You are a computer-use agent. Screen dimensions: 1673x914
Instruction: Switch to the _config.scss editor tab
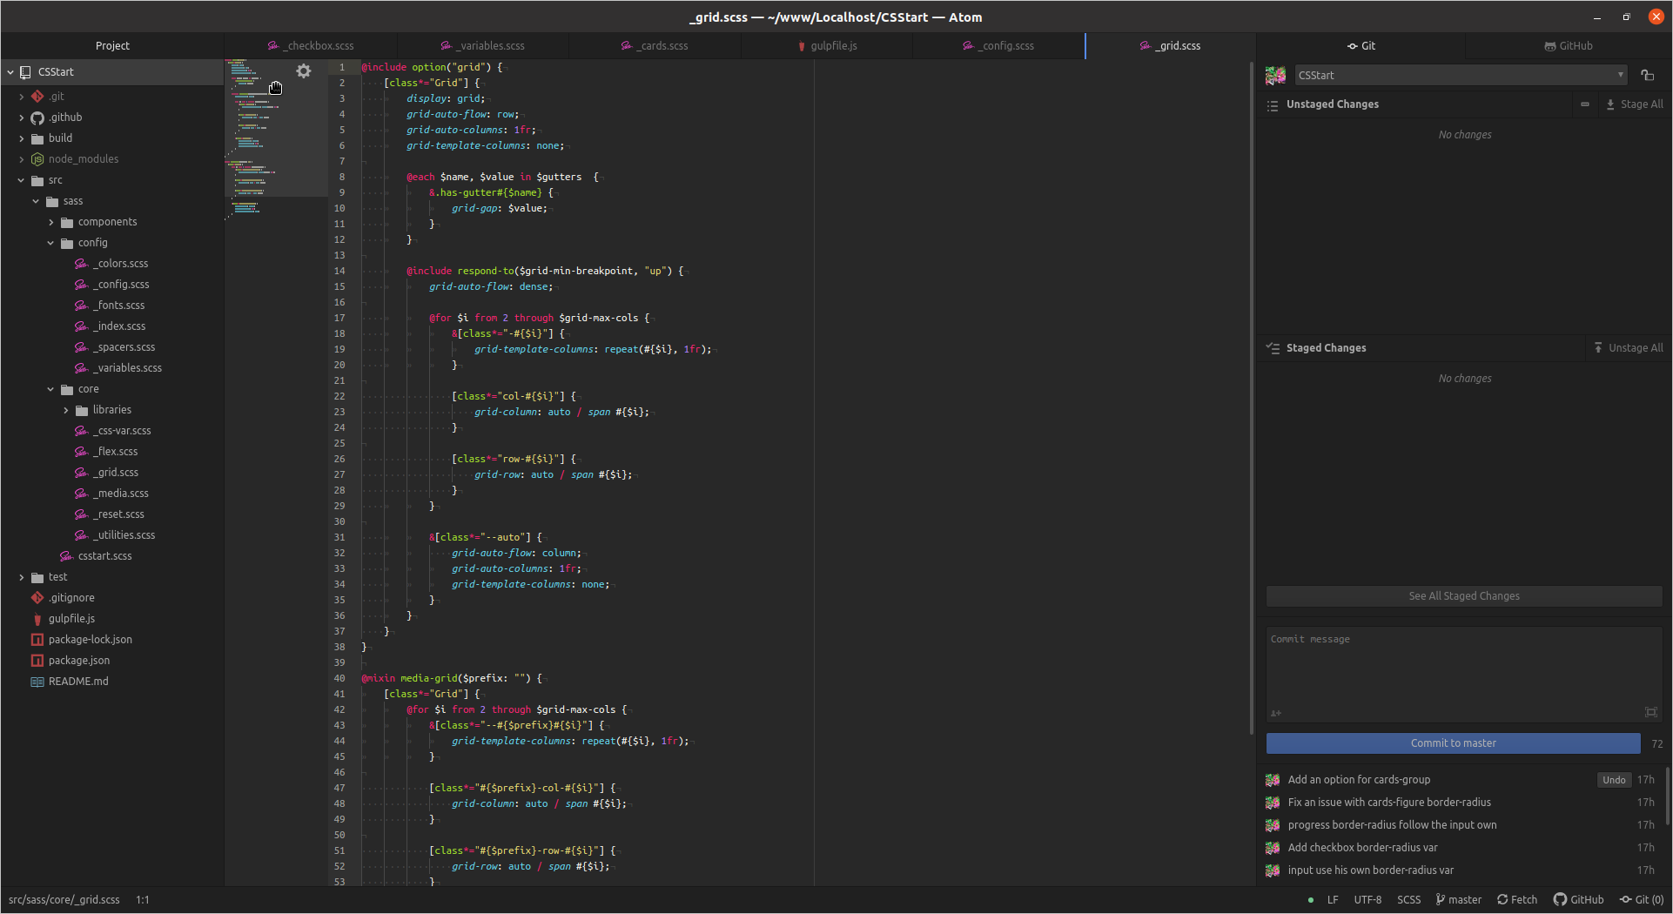pyautogui.click(x=999, y=46)
